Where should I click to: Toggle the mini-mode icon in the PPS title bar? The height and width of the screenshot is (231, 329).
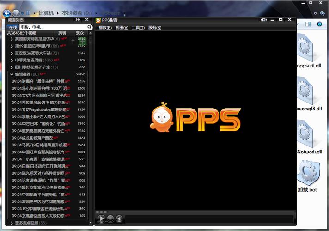point(264,20)
